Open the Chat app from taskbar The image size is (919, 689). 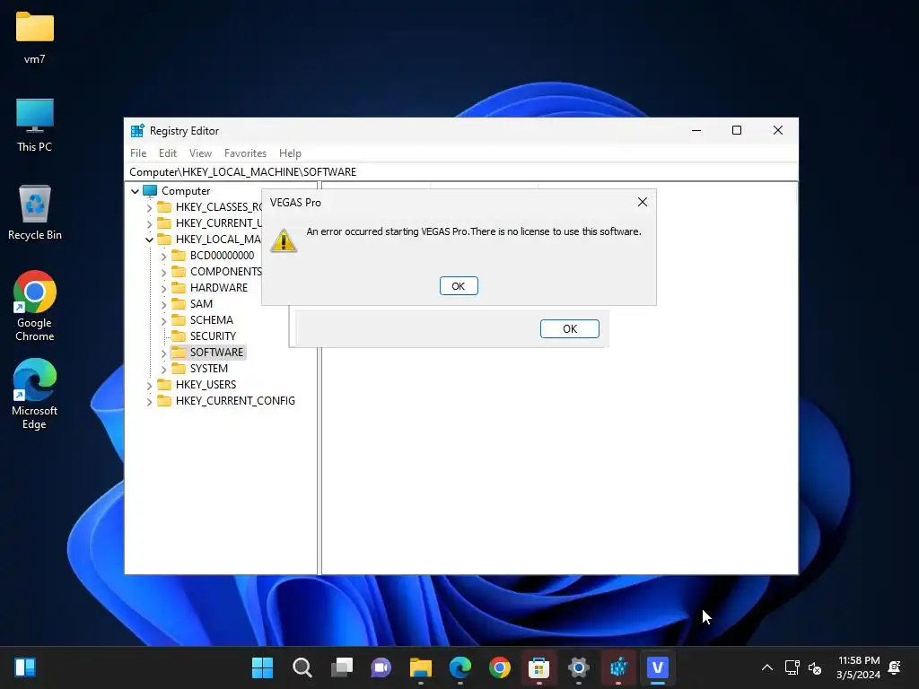pos(381,667)
